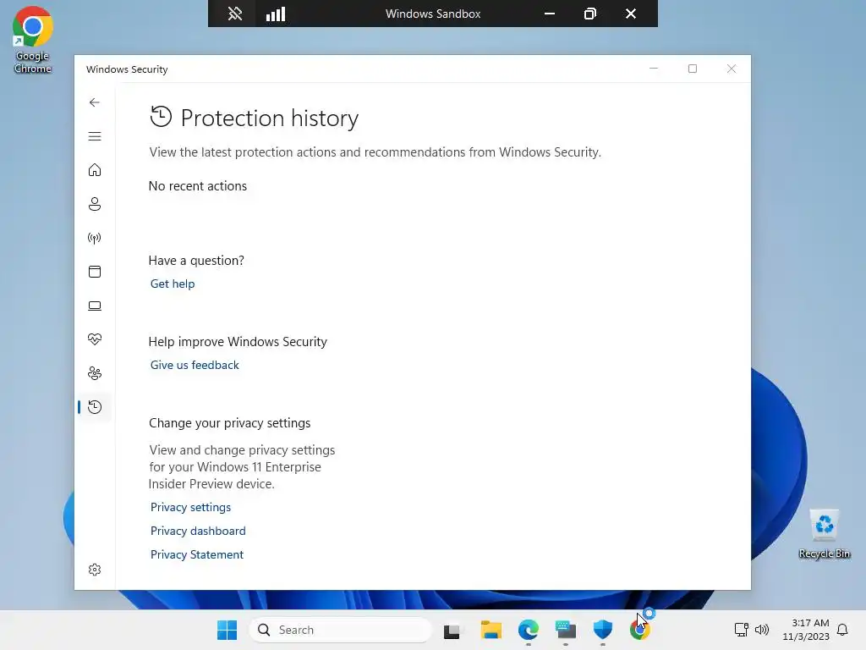The width and height of the screenshot is (866, 650).
Task: Open the hamburger navigation menu
Action: pyautogui.click(x=95, y=136)
